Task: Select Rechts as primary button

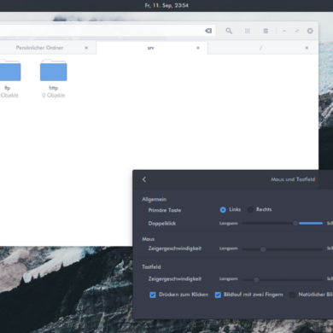Action: coord(250,210)
